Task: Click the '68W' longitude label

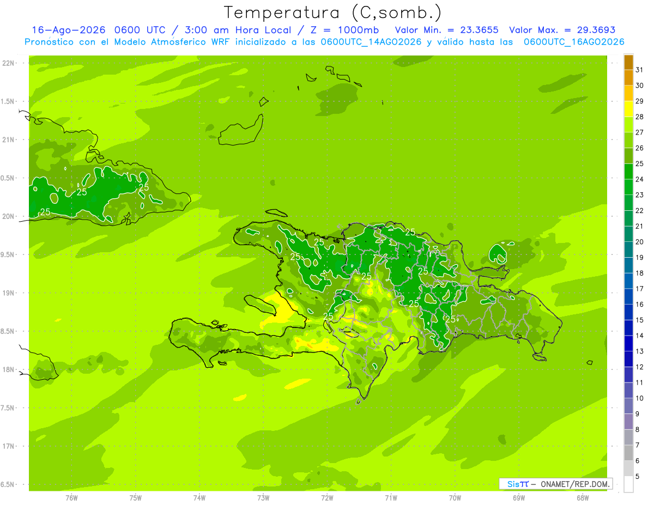Action: pyautogui.click(x=583, y=497)
